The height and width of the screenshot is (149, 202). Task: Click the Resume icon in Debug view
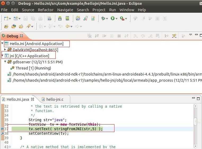tap(104, 36)
